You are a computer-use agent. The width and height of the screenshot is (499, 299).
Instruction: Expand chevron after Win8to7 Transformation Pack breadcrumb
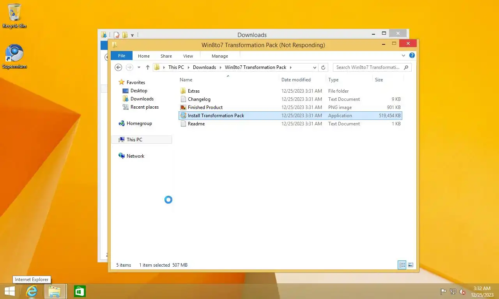pyautogui.click(x=290, y=67)
